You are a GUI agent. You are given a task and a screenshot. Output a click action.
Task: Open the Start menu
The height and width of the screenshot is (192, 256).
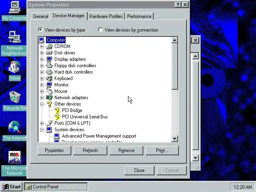click(x=12, y=187)
